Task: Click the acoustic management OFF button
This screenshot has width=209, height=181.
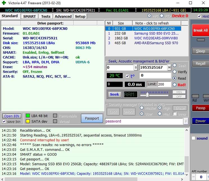Action: (x=179, y=97)
